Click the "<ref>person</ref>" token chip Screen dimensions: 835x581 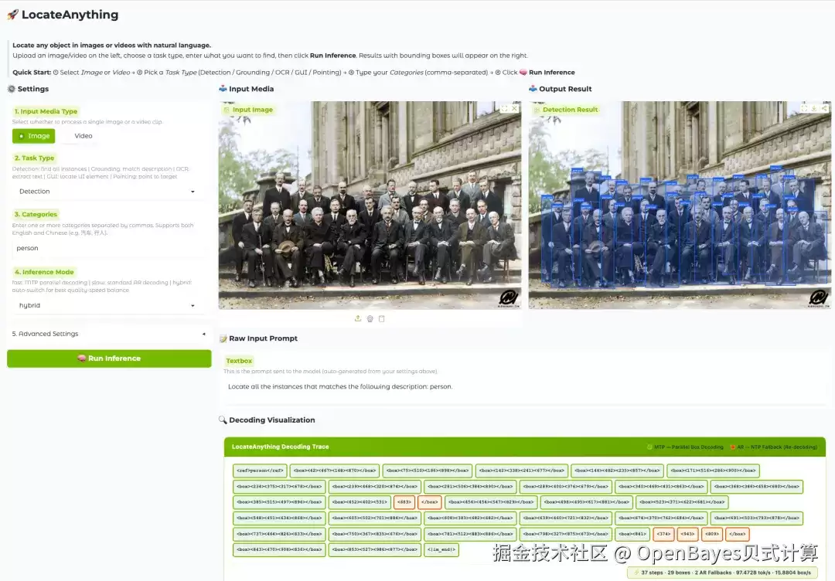pos(260,471)
